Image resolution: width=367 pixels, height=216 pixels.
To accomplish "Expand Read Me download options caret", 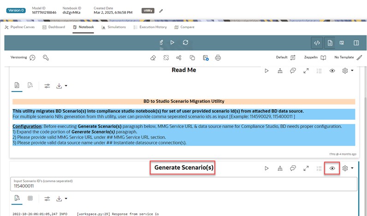I will point(66,86).
